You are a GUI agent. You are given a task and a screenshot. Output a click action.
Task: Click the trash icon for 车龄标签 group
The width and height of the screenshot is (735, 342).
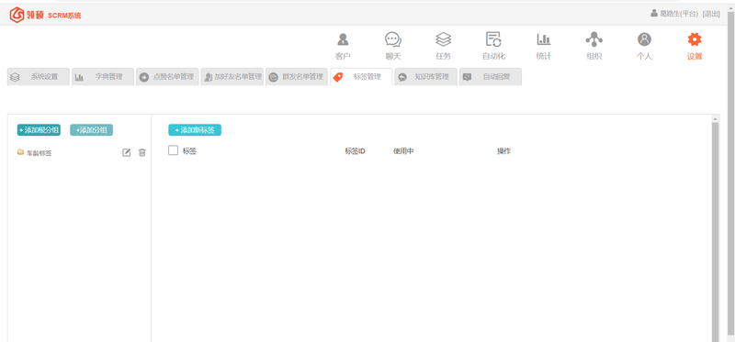142,152
